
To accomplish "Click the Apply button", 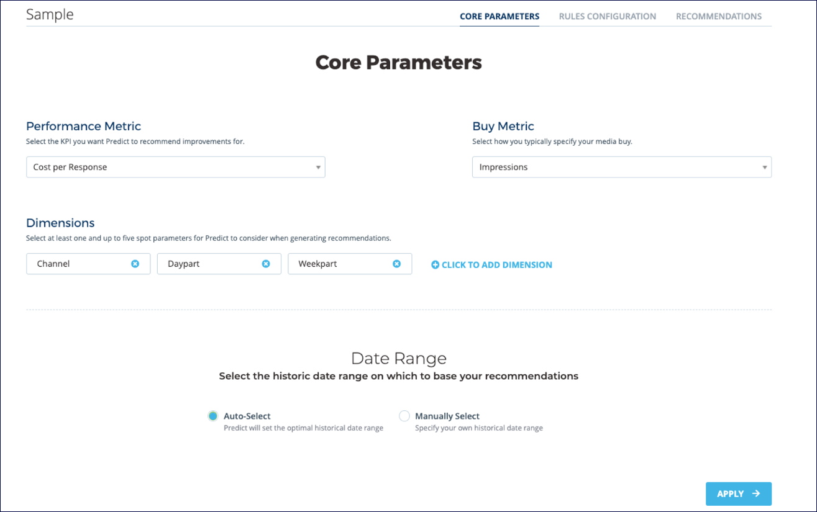I will [738, 493].
